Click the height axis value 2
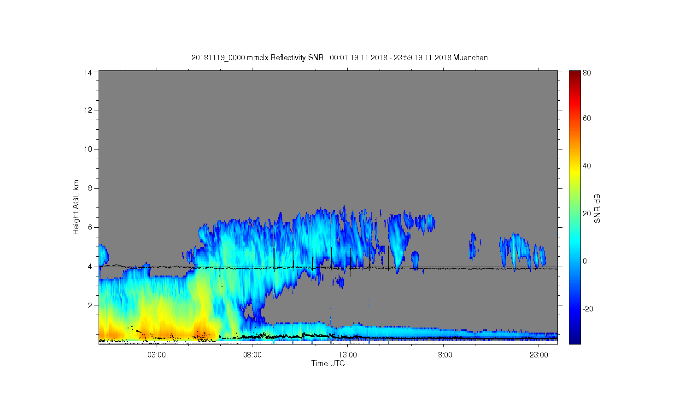Image resolution: width=691 pixels, height=414 pixels. point(91,305)
